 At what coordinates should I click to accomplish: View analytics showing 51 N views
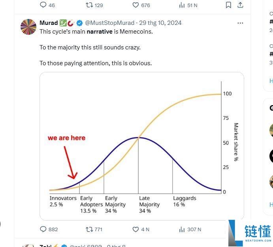[x=182, y=5]
